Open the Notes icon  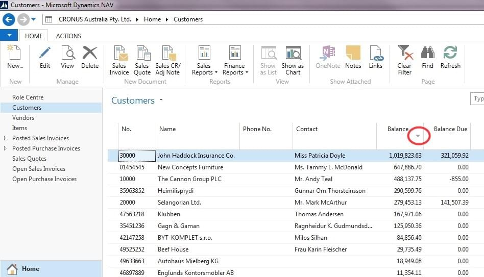[353, 53]
